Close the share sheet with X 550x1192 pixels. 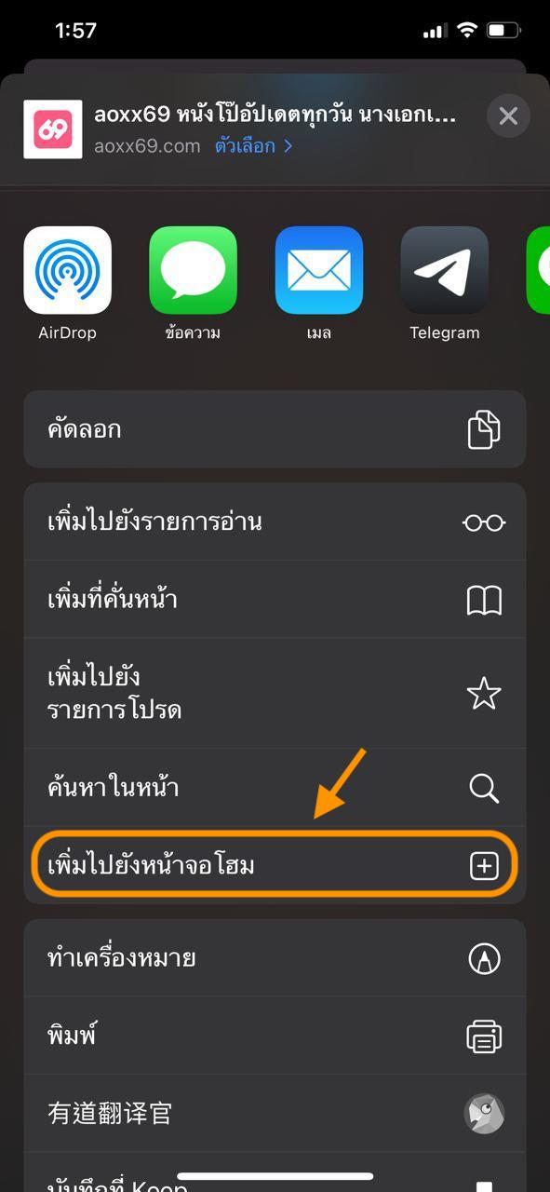(x=508, y=115)
